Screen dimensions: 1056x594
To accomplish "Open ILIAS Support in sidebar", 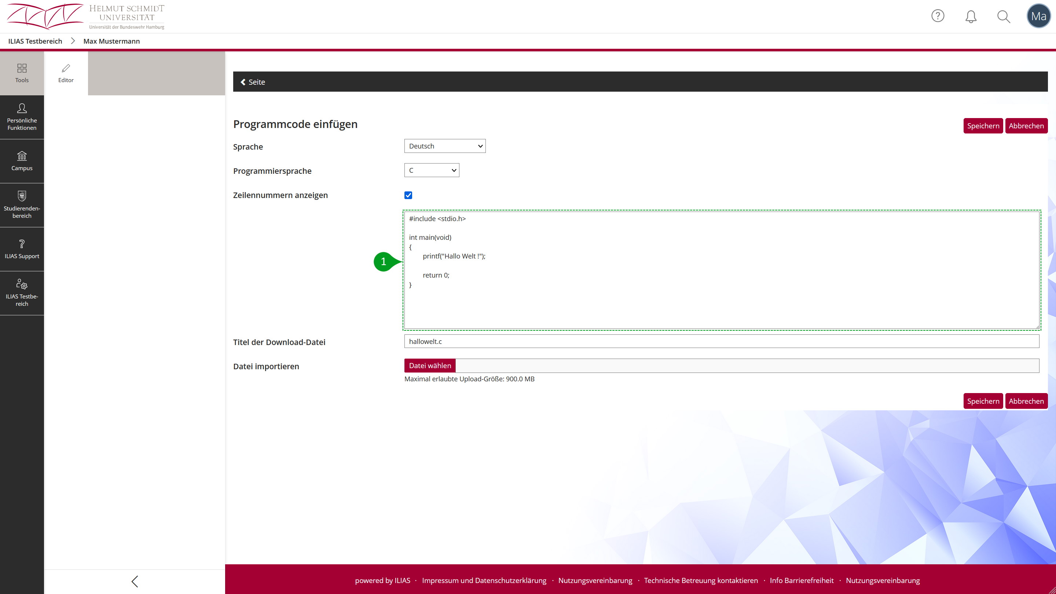I will pos(22,249).
